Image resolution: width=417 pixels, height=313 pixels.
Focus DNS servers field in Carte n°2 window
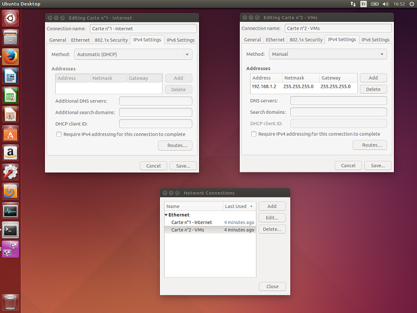[339, 101]
